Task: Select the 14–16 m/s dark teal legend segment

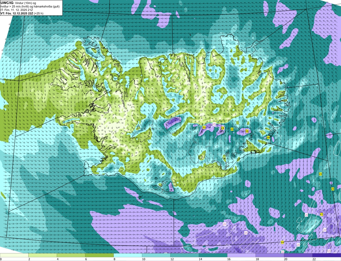Action: [x=213, y=255]
